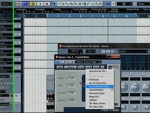Screen dimensions: 150x113
Task: Click the Save button in Waves plugin
Action: click(x=96, y=67)
